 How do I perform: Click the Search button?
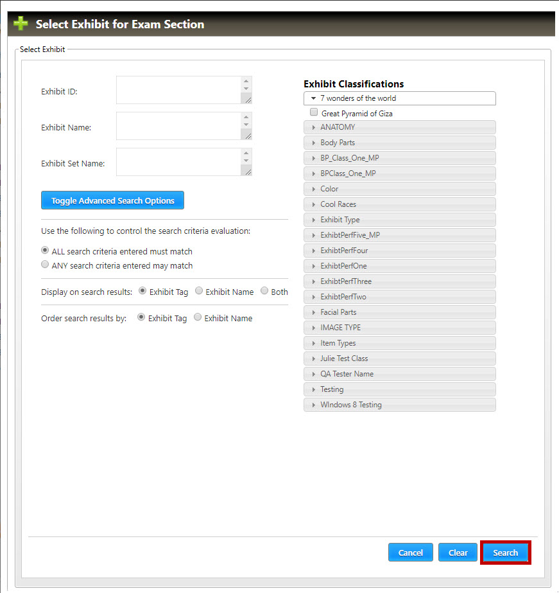[505, 553]
